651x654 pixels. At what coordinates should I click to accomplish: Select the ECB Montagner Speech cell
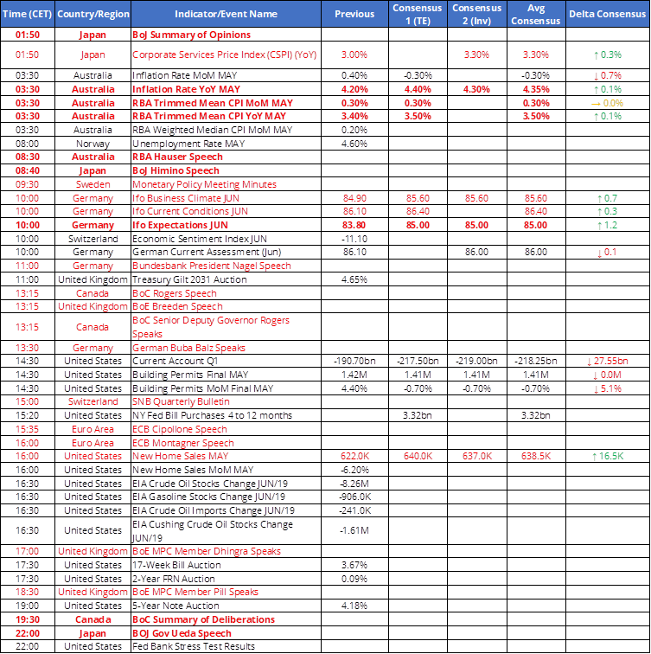pyautogui.click(x=226, y=443)
